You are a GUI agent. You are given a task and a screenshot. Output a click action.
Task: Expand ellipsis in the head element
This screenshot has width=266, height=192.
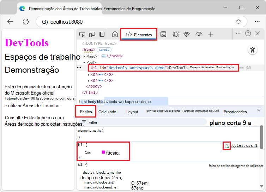pyautogui.click(x=103, y=56)
